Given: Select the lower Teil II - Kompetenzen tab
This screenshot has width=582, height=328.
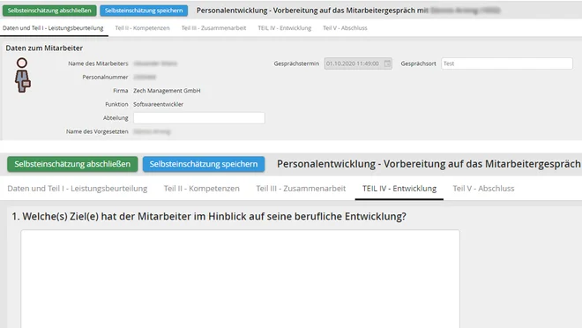Looking at the screenshot, I should (x=202, y=189).
